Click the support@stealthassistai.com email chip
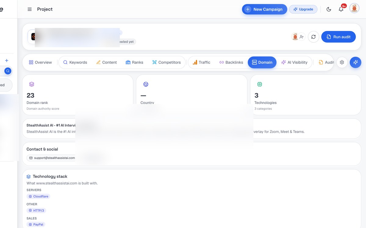366x228 pixels. point(52,158)
